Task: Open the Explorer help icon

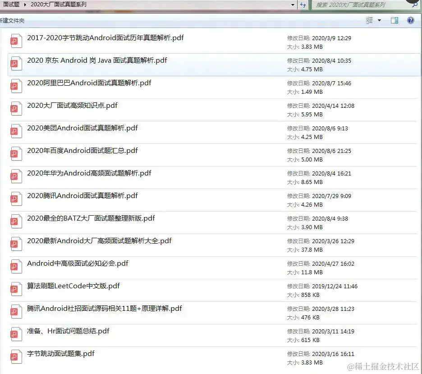Action: [x=410, y=20]
